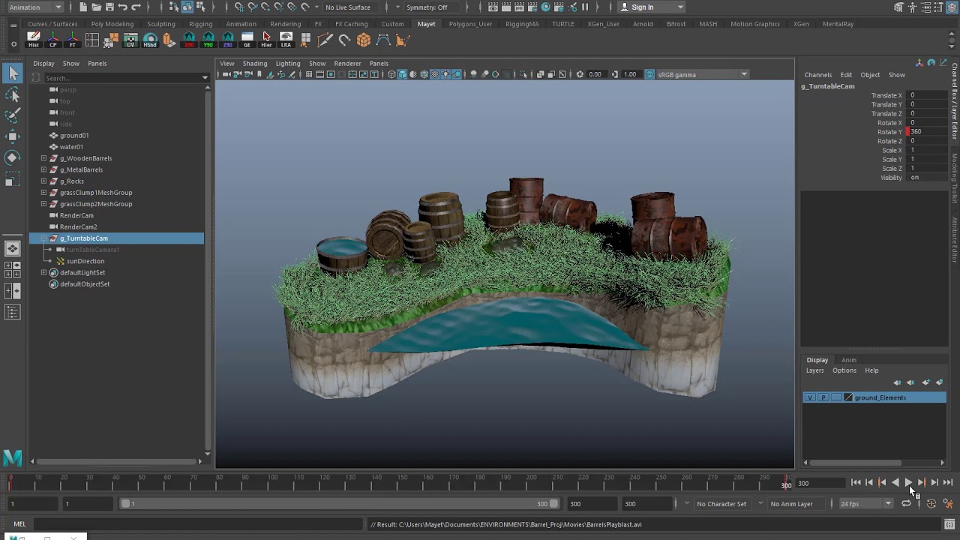Click the IPR render icon in status line
Viewport: 960px width, 540px height.
pos(519,7)
